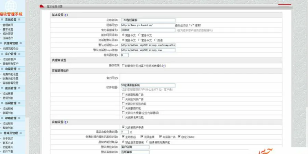Enable the 关闭黑名单功能 checkbox

point(123,117)
